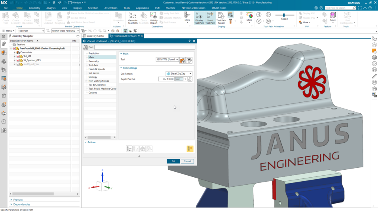The height and width of the screenshot is (212, 378).
Task: Toggle the lock icon next to Depth Per Cut
Action: click(x=190, y=79)
